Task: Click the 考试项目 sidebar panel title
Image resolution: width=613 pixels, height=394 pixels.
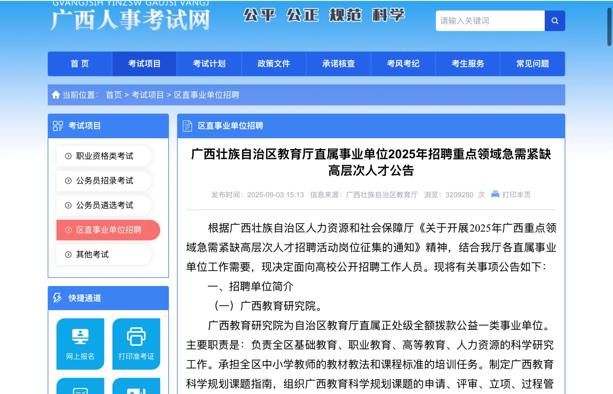Action: tap(85, 126)
